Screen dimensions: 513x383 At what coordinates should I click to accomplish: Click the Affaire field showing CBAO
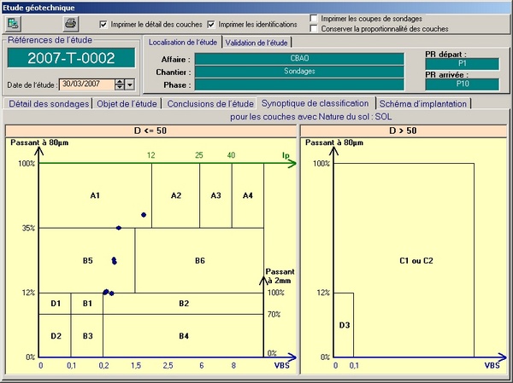300,59
